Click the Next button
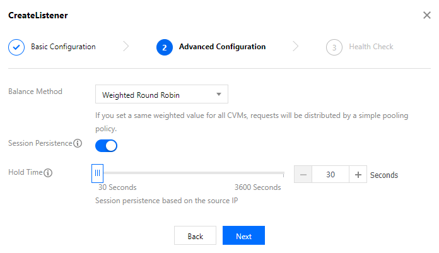 pos(243,236)
